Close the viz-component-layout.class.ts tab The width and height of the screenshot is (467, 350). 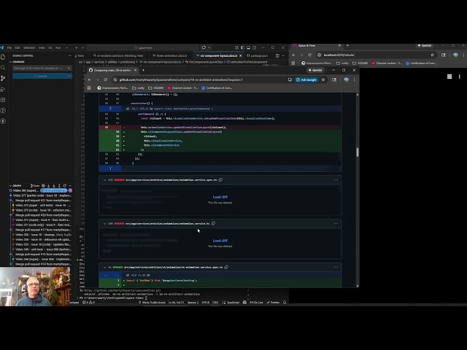241,55
